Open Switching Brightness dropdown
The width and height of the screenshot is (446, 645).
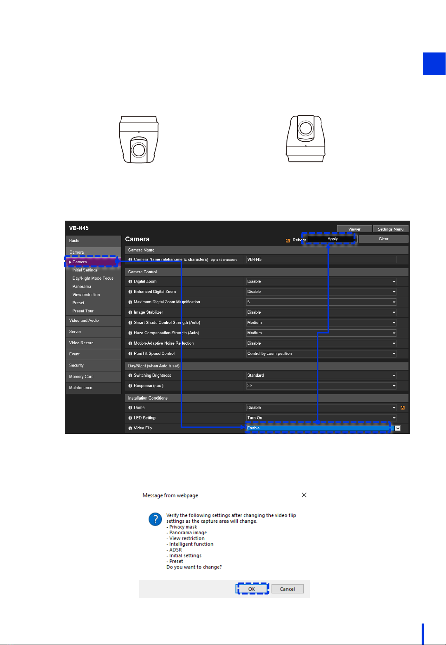[x=321, y=376]
